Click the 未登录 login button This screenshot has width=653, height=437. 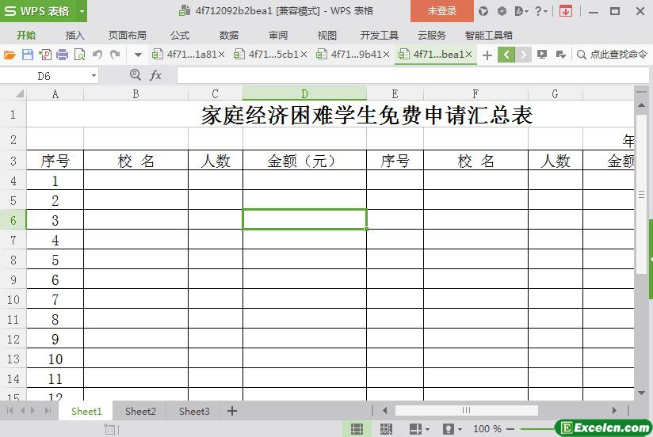click(x=442, y=11)
